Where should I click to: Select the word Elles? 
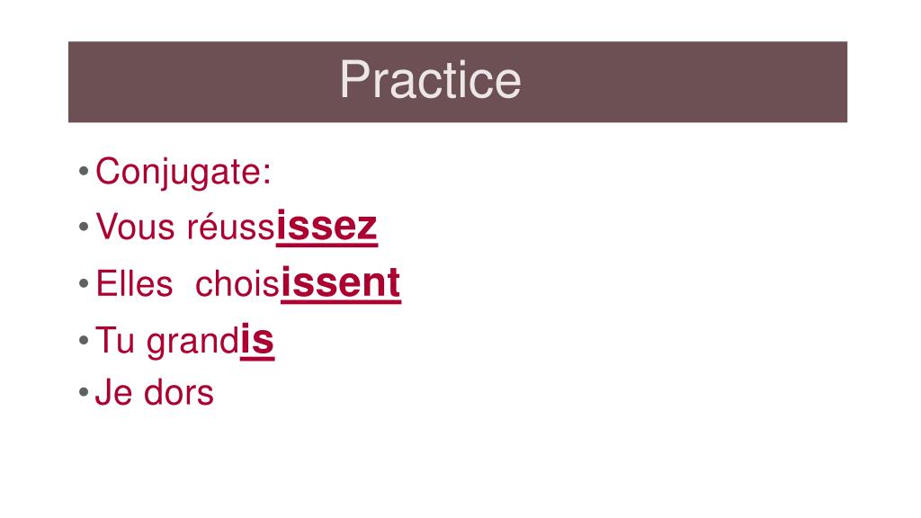point(134,283)
